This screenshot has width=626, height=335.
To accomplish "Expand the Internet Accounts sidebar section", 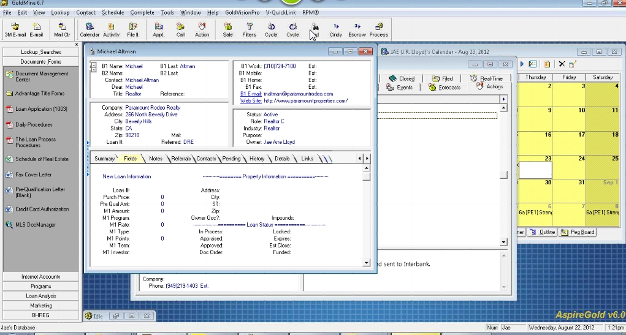I will [x=41, y=277].
